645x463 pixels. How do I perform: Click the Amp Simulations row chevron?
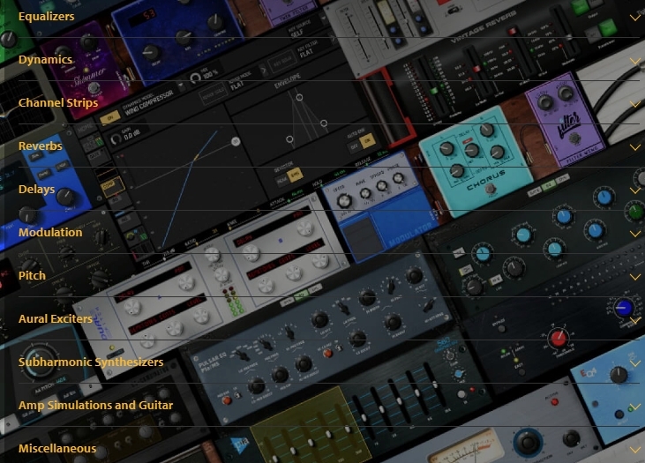coord(634,407)
